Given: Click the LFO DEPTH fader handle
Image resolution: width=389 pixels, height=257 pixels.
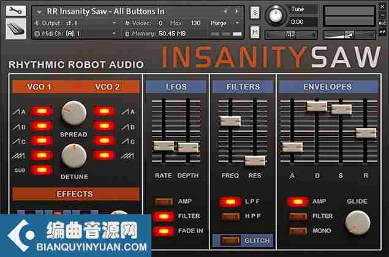Looking at the screenshot, I should (188, 147).
